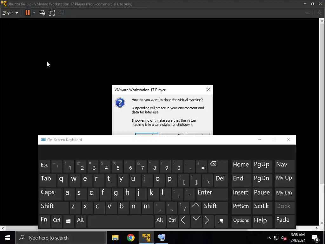Viewport: 325px width, 244px height.
Task: Click Mv Dn key on keyboard
Action: click(284, 194)
